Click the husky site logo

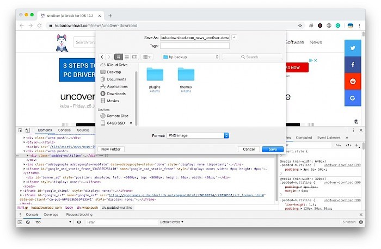[62, 43]
